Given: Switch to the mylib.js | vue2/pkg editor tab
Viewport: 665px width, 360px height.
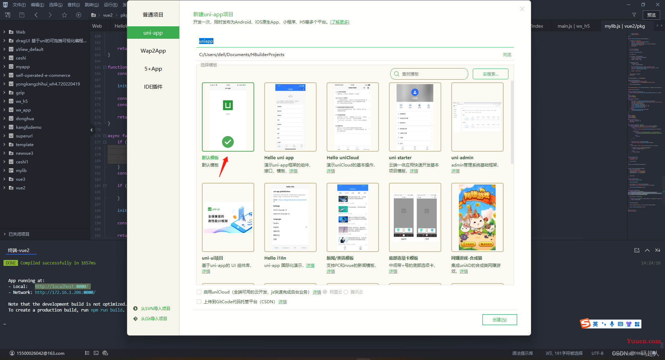Looking at the screenshot, I should [x=624, y=26].
